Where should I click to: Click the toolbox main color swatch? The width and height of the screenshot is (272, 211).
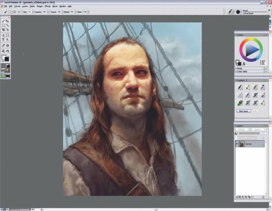4,57
